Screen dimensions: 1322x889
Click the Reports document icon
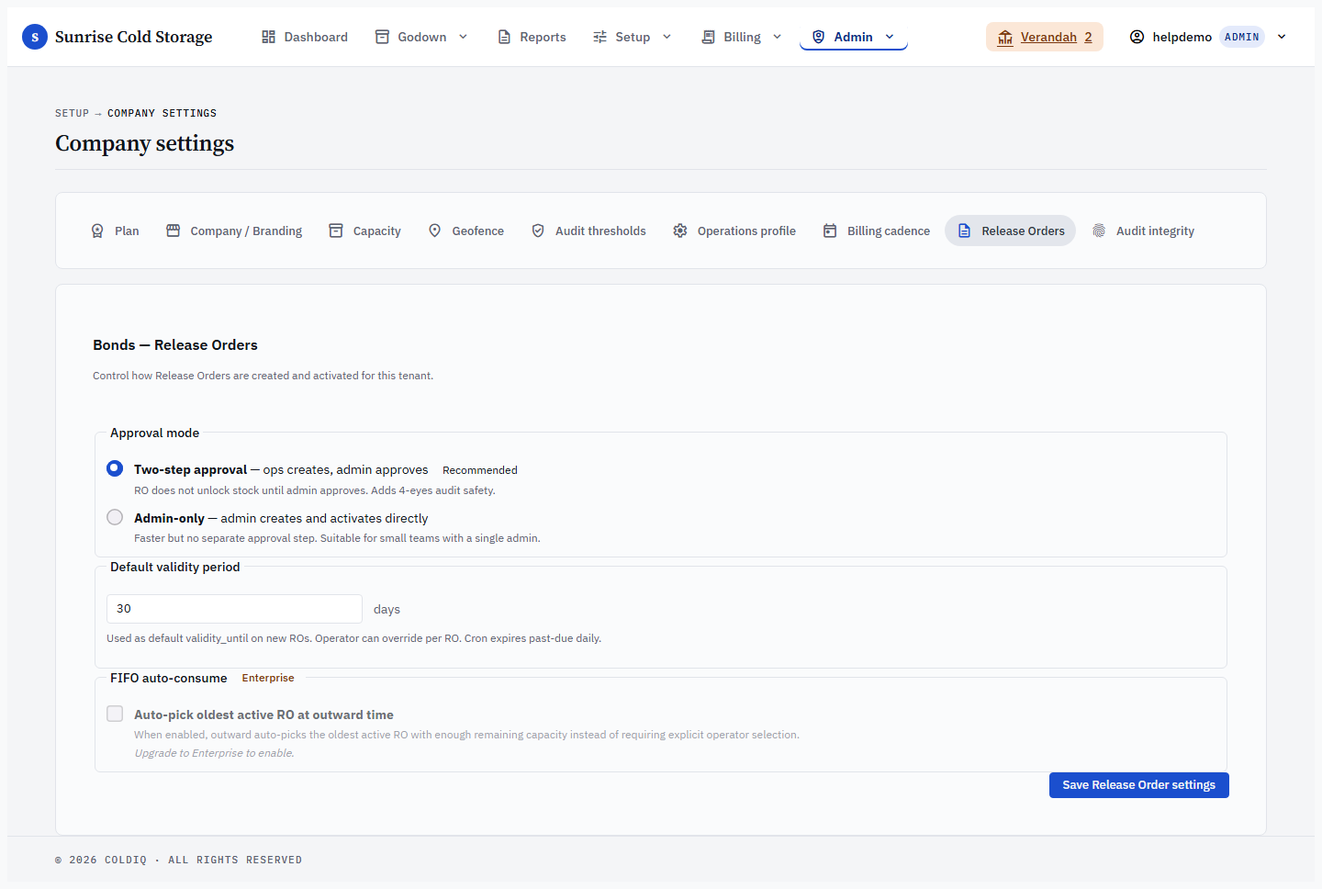(x=504, y=37)
